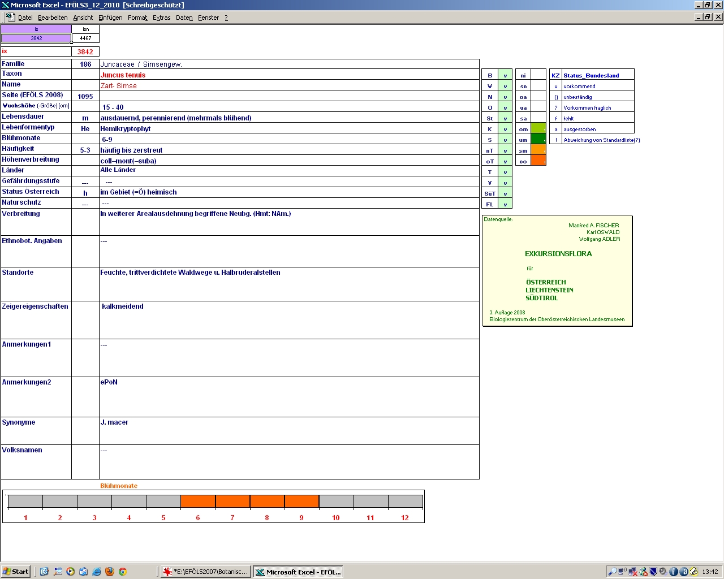Click the disconnected network tray icon
This screenshot has height=579, width=724.
pos(633,572)
